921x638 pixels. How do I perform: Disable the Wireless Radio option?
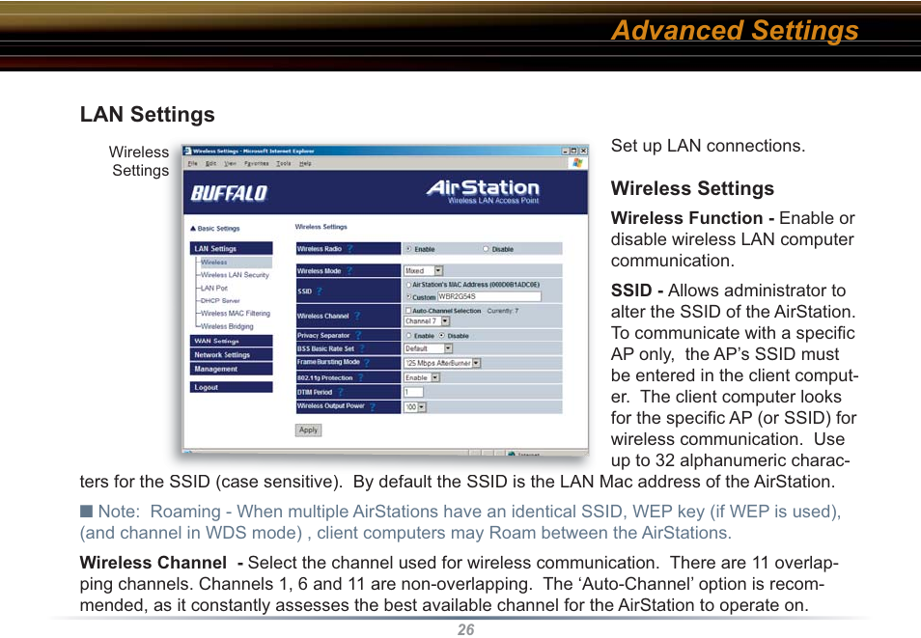click(x=486, y=249)
